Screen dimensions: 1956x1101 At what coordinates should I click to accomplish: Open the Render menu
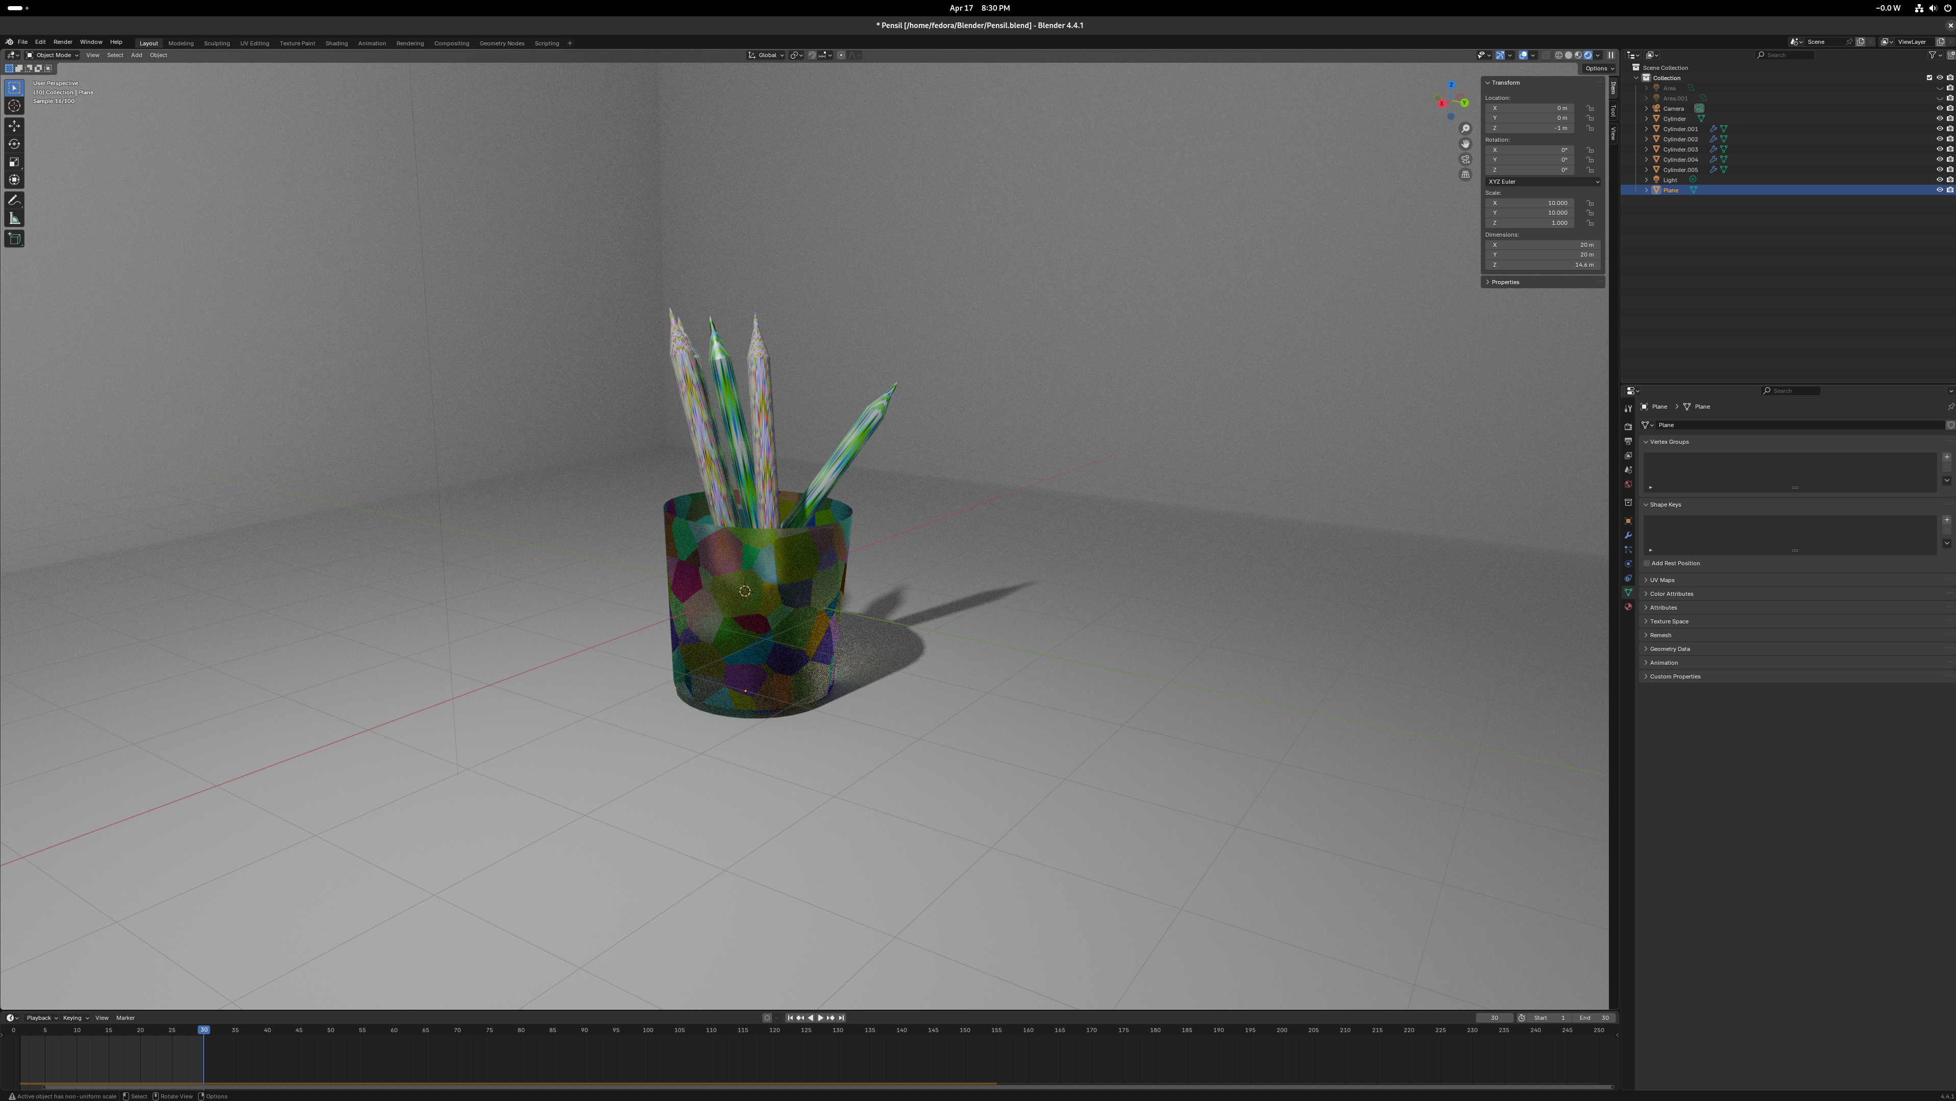point(63,42)
